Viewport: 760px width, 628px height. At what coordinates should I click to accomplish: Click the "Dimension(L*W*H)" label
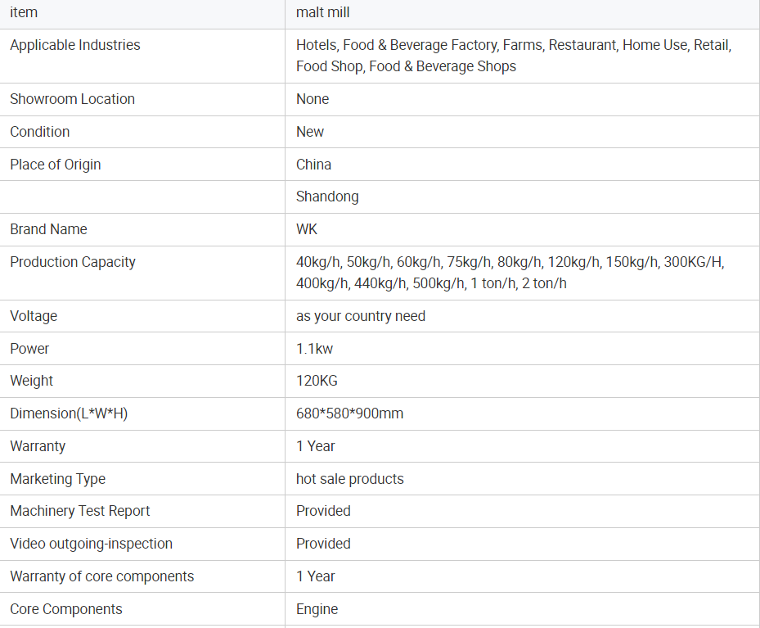pyautogui.click(x=69, y=413)
